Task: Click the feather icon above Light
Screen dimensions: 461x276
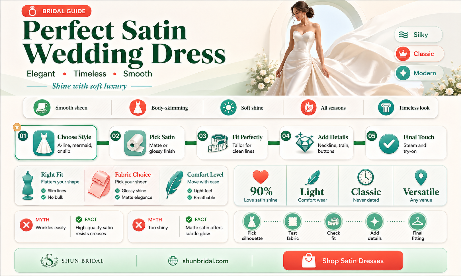Action: [x=312, y=178]
